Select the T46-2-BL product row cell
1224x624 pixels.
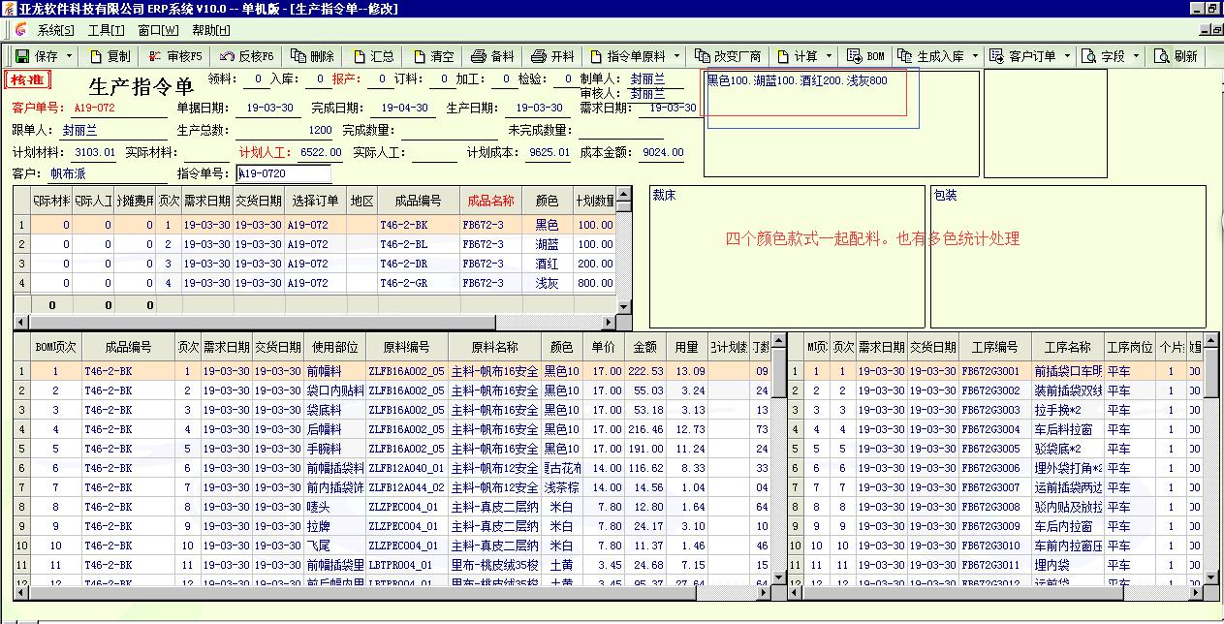pyautogui.click(x=418, y=244)
